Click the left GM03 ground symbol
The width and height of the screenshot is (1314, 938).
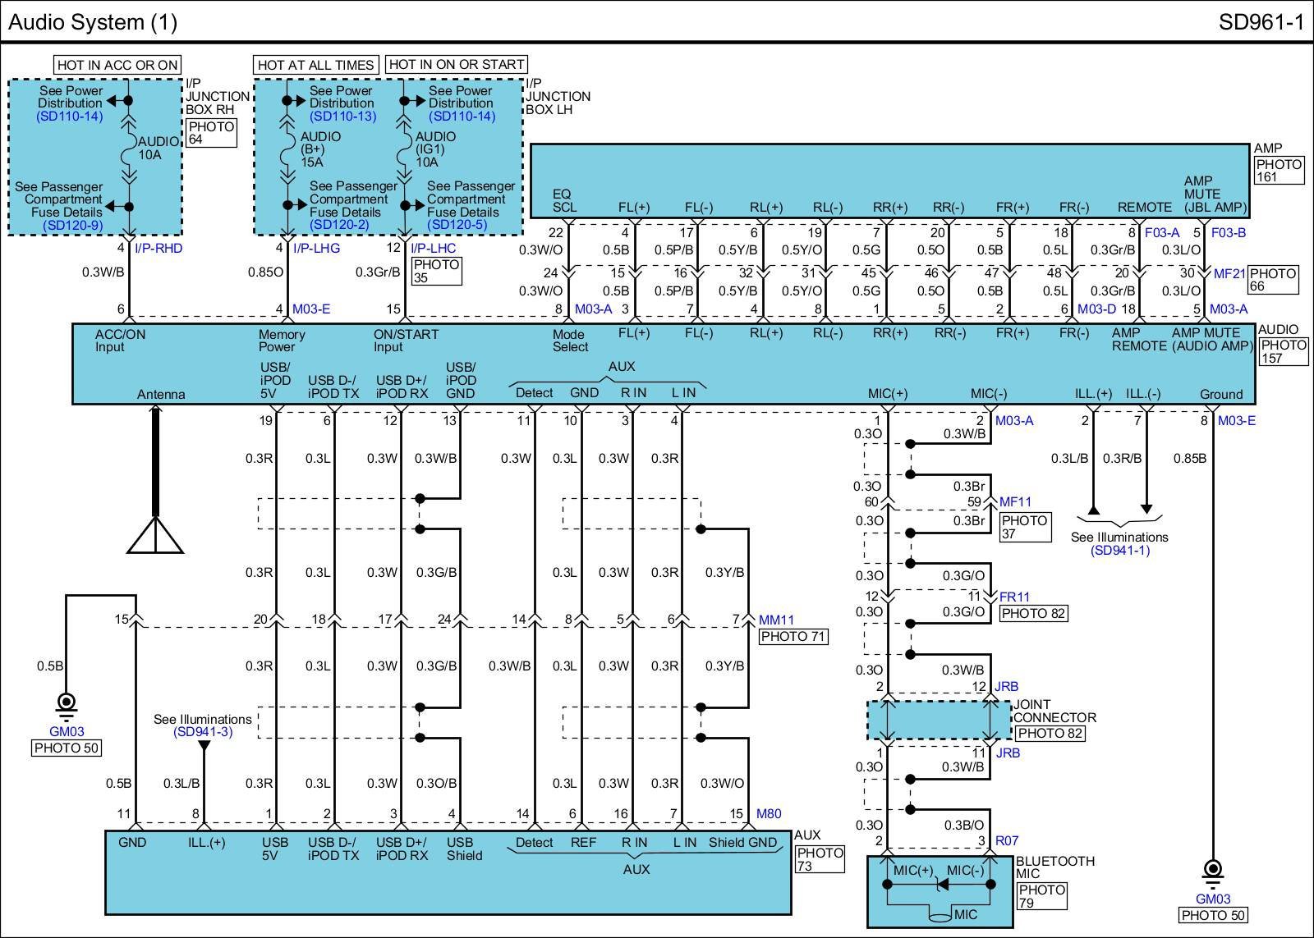(x=67, y=704)
